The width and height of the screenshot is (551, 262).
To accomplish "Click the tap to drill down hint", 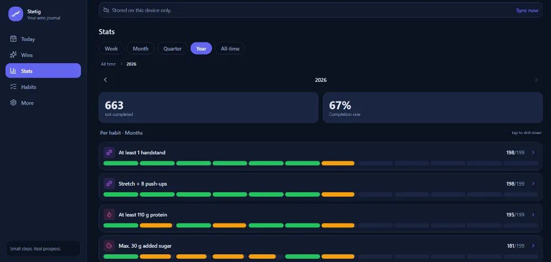I will pyautogui.click(x=527, y=133).
